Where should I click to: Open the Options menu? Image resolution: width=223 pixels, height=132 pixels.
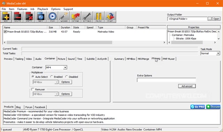(56, 9)
